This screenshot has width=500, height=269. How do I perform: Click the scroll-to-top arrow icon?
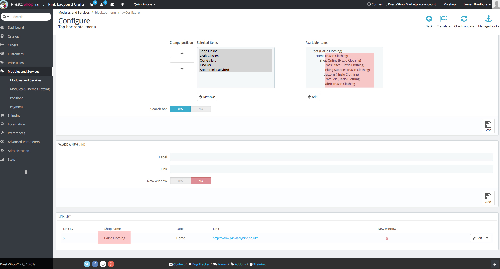(x=495, y=265)
